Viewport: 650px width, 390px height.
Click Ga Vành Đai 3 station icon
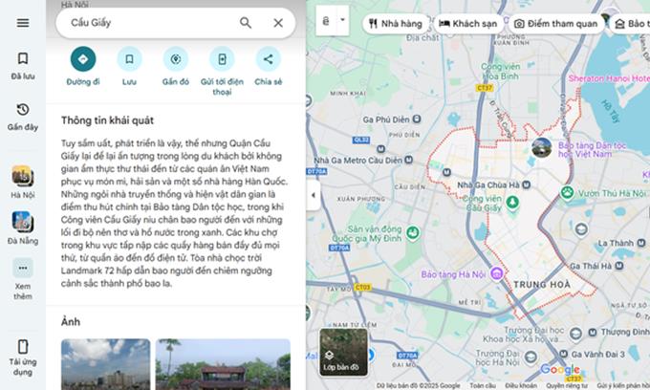point(563,354)
